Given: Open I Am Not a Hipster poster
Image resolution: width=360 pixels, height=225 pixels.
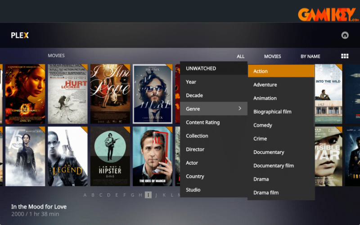Looking at the screenshot, I should 110,156.
